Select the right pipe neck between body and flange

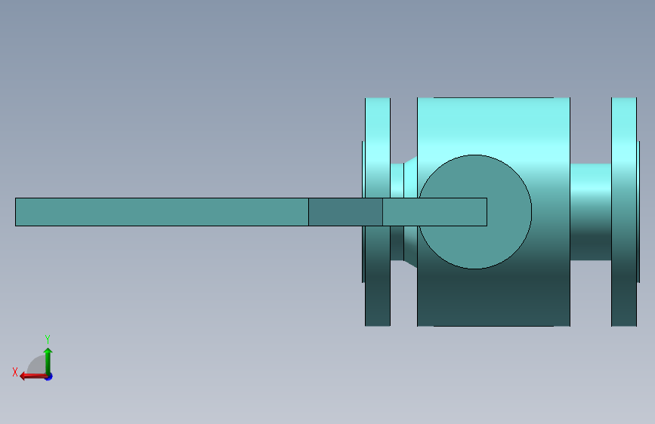pos(591,212)
